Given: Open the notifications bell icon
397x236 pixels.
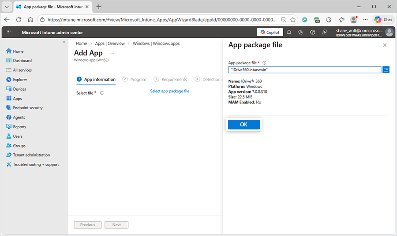Looking at the screenshot, I should (x=289, y=32).
